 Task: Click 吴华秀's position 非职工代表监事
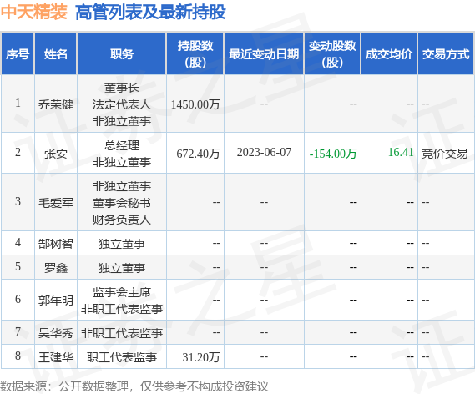(x=122, y=333)
